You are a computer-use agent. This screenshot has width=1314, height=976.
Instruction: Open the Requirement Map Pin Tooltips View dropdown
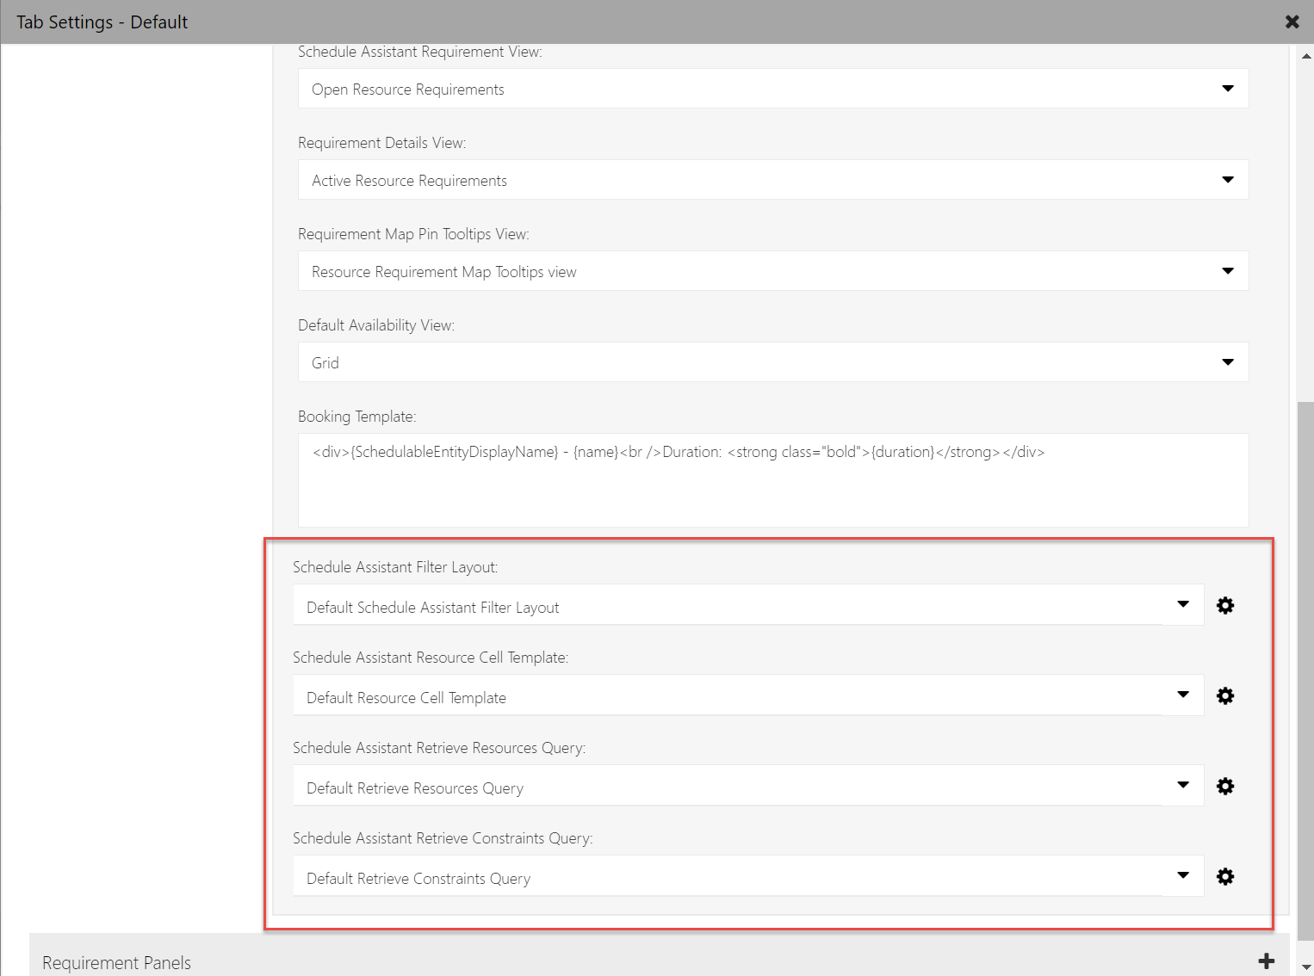(1226, 270)
